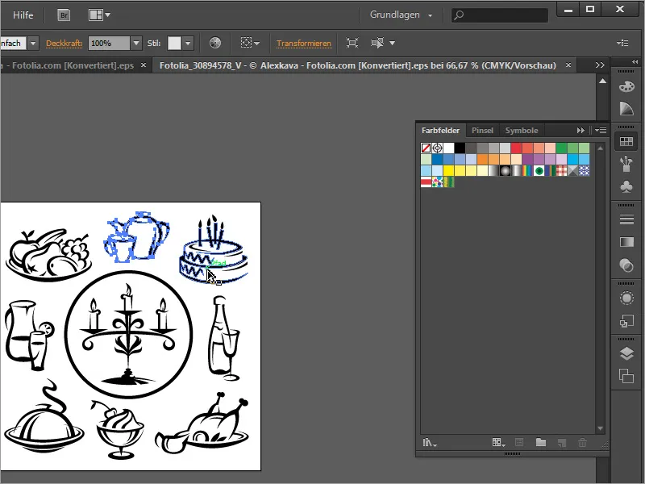The width and height of the screenshot is (645, 484).
Task: Open the control bar panel menu
Action: [622, 43]
